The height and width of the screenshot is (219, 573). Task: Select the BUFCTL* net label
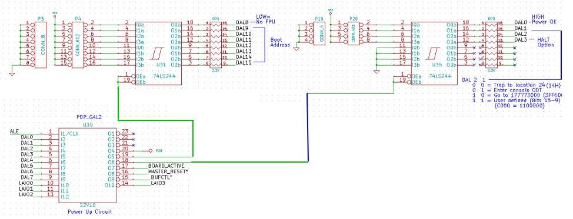coord(162,177)
